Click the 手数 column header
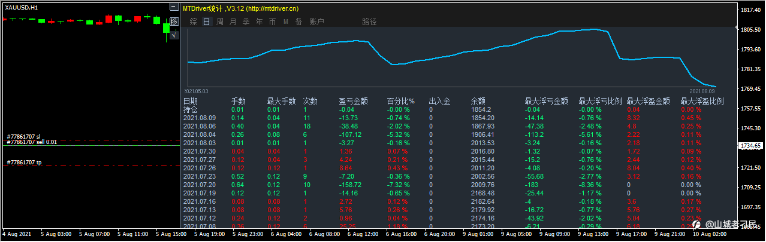Image resolution: width=766 pixels, height=242 pixels. pos(238,102)
